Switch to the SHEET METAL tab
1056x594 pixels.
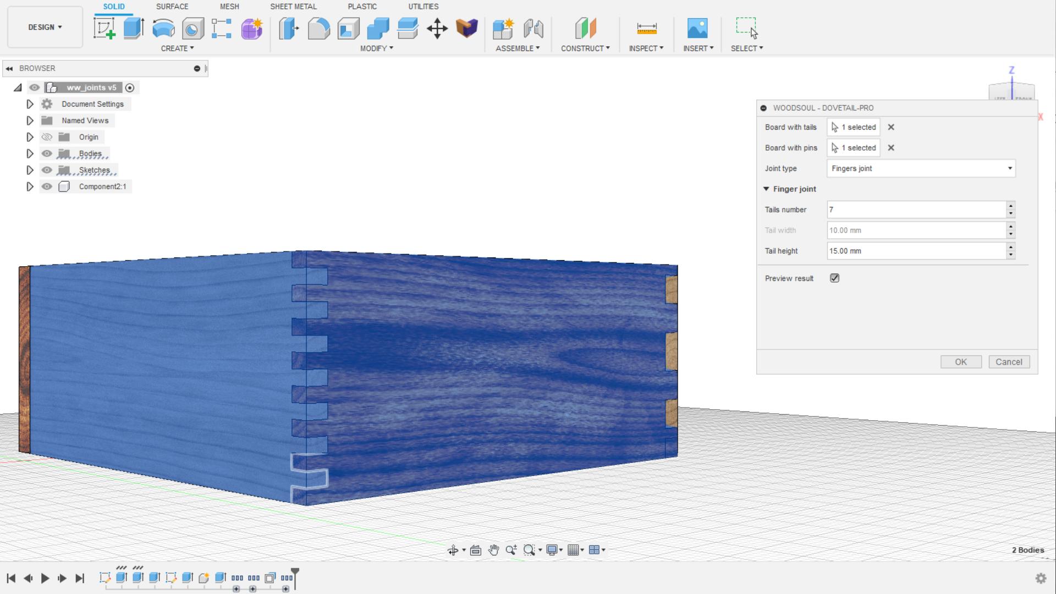[293, 7]
